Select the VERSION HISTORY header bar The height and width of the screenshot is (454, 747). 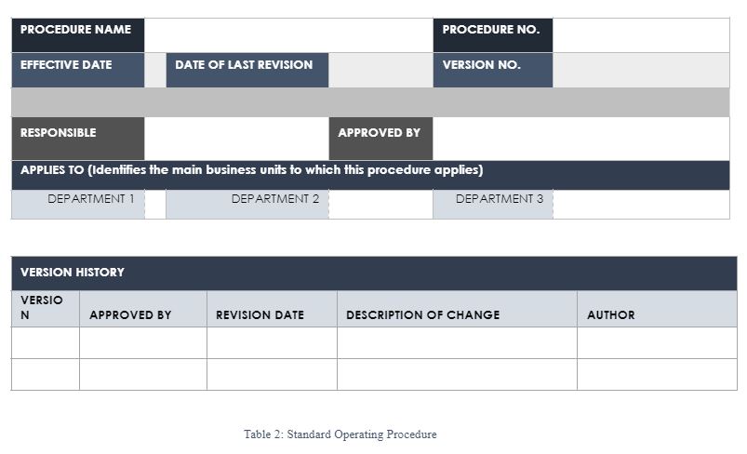point(374,274)
